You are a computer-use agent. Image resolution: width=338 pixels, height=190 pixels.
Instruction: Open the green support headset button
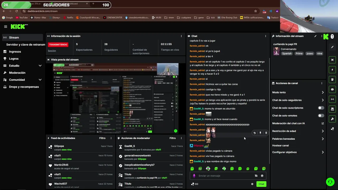330,182
